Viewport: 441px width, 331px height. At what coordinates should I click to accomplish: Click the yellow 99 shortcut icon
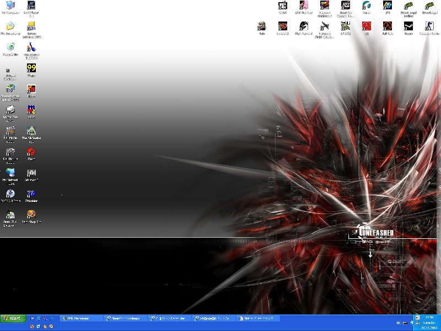31,68
